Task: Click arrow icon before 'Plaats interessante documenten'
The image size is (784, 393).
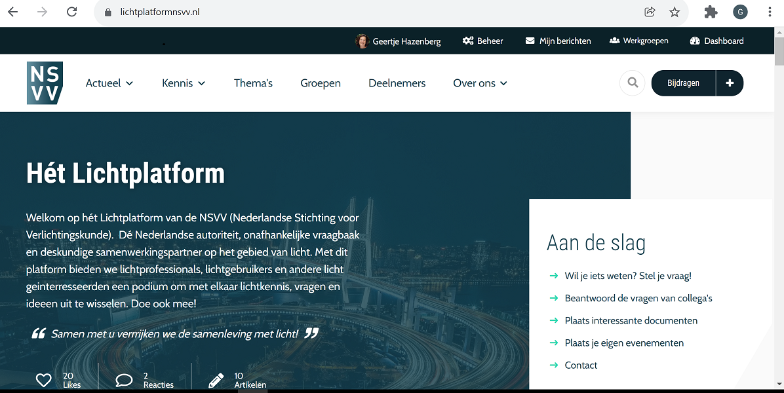Action: click(x=553, y=320)
